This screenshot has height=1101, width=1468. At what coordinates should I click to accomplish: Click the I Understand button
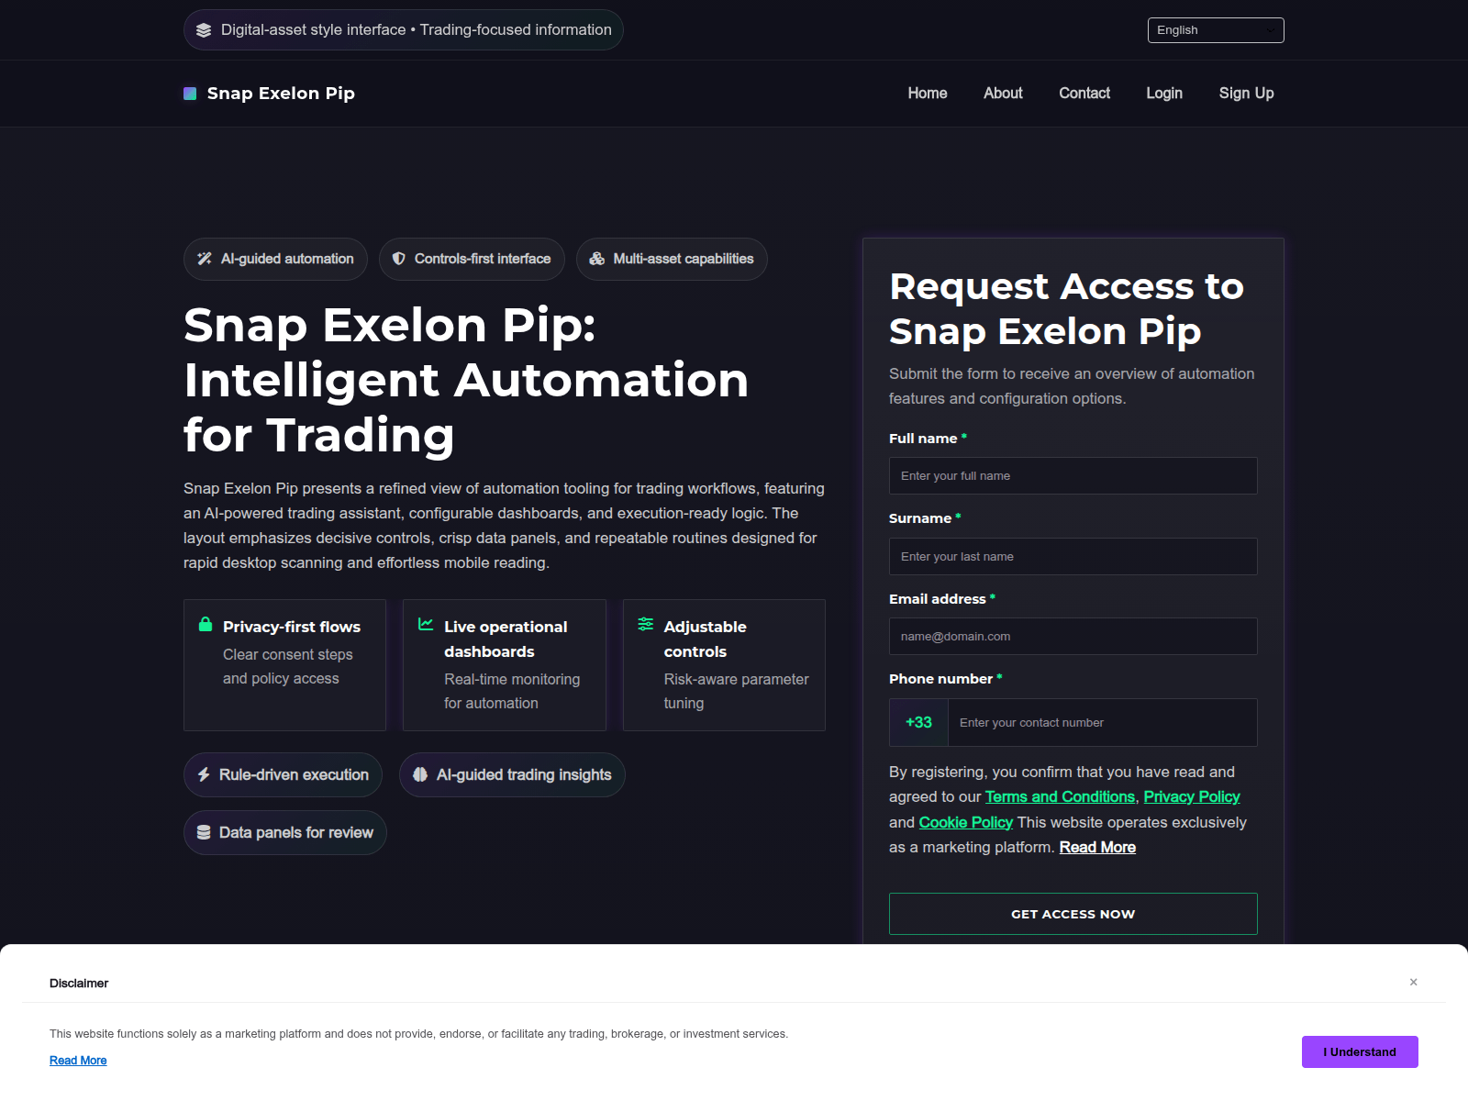[1360, 1051]
